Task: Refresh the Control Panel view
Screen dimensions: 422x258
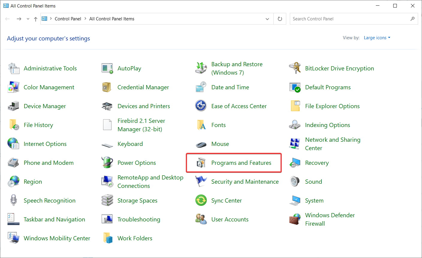Action: coord(280,19)
